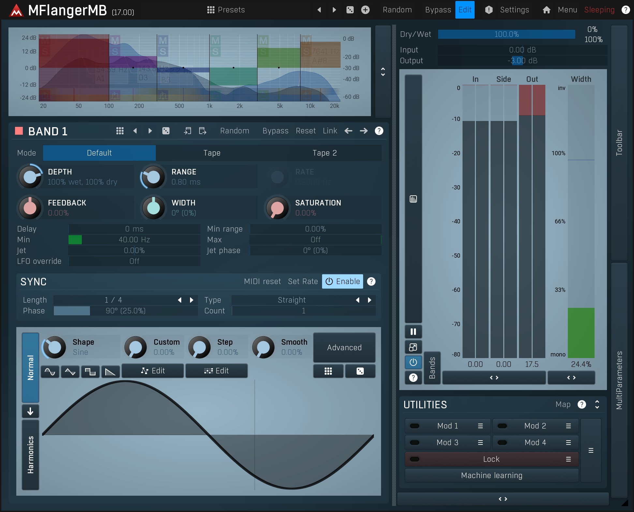Toggle the Sync Enable button
Image resolution: width=634 pixels, height=512 pixels.
point(342,281)
